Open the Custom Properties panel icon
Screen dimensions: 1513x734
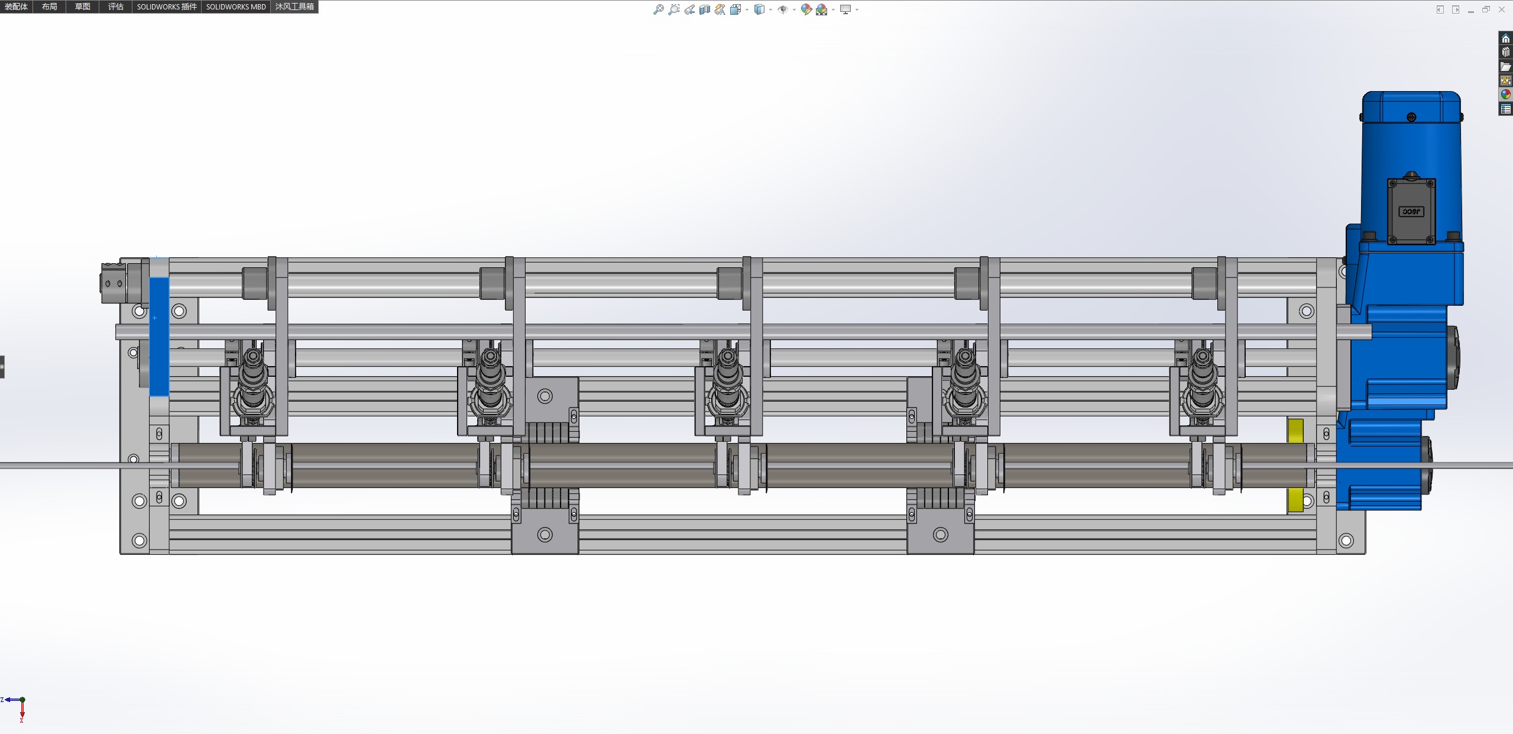click(x=1505, y=109)
